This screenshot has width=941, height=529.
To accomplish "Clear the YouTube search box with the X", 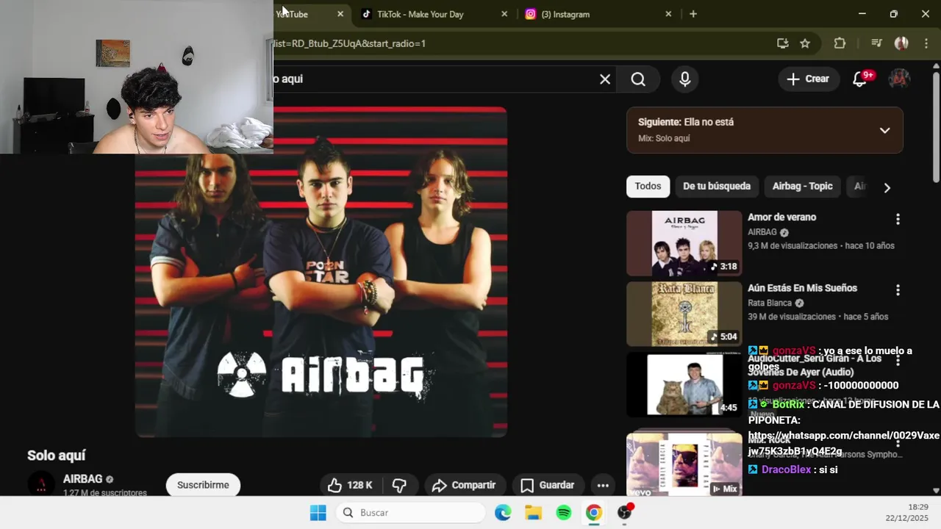I will click(x=605, y=79).
